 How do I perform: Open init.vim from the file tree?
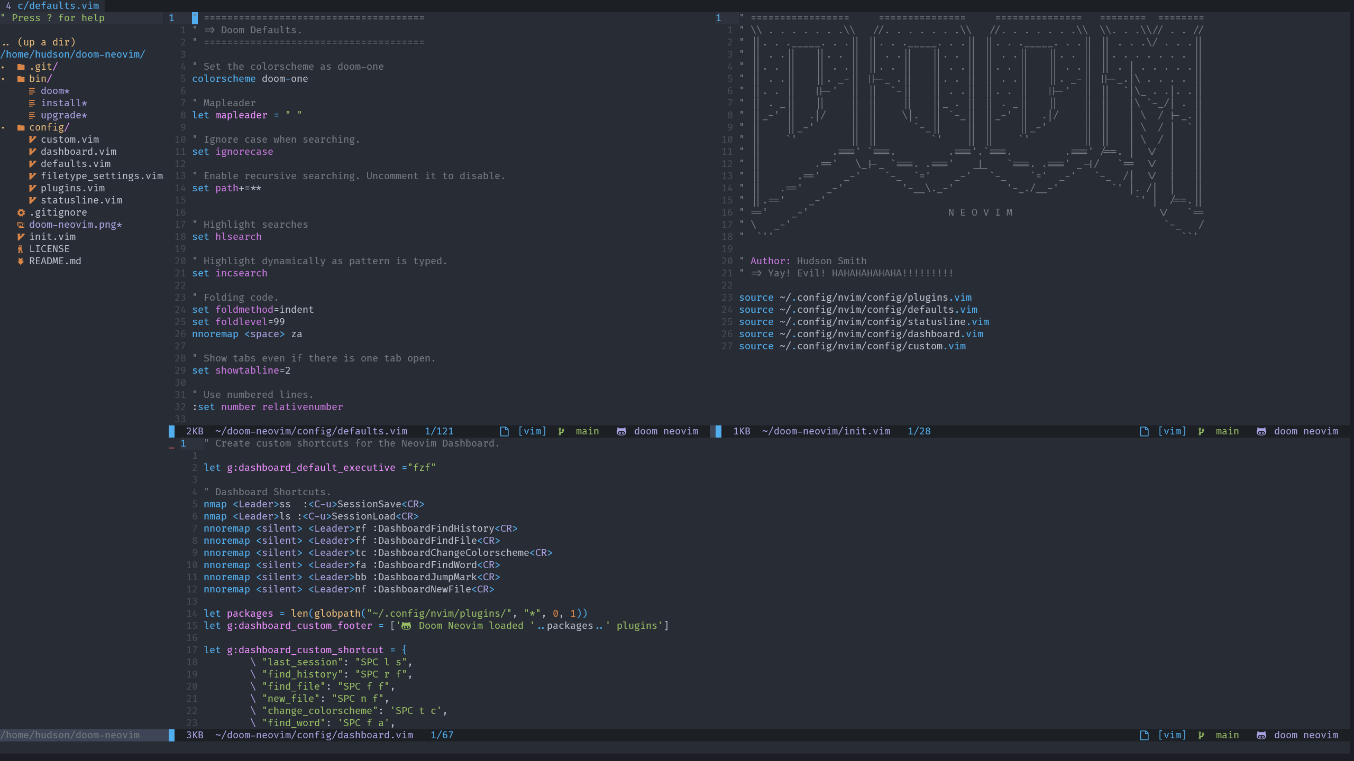(52, 237)
